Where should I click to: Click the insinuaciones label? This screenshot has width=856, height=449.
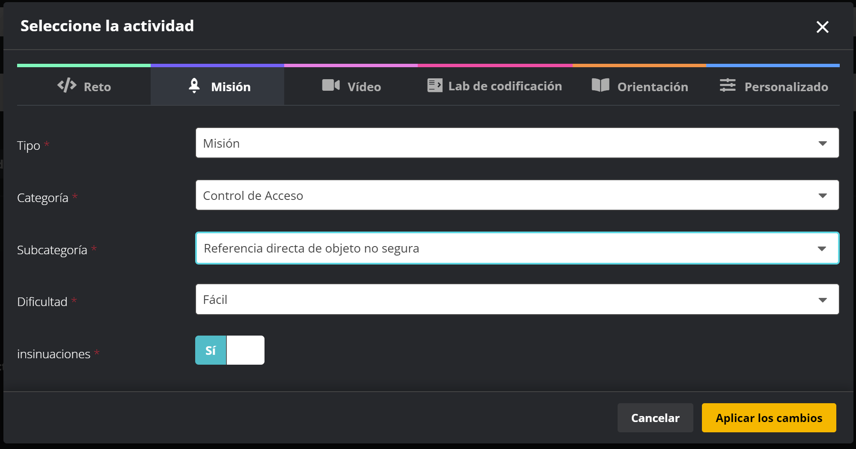(x=53, y=354)
